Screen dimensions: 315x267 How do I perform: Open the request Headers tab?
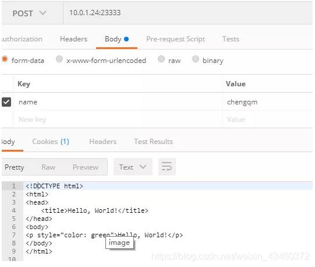[x=73, y=39]
